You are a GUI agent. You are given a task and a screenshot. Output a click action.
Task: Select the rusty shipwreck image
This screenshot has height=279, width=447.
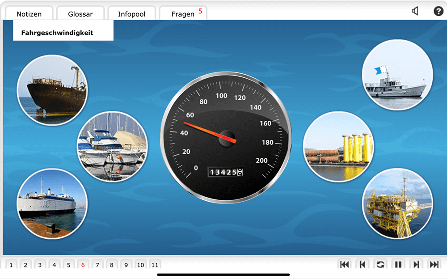[52, 90]
